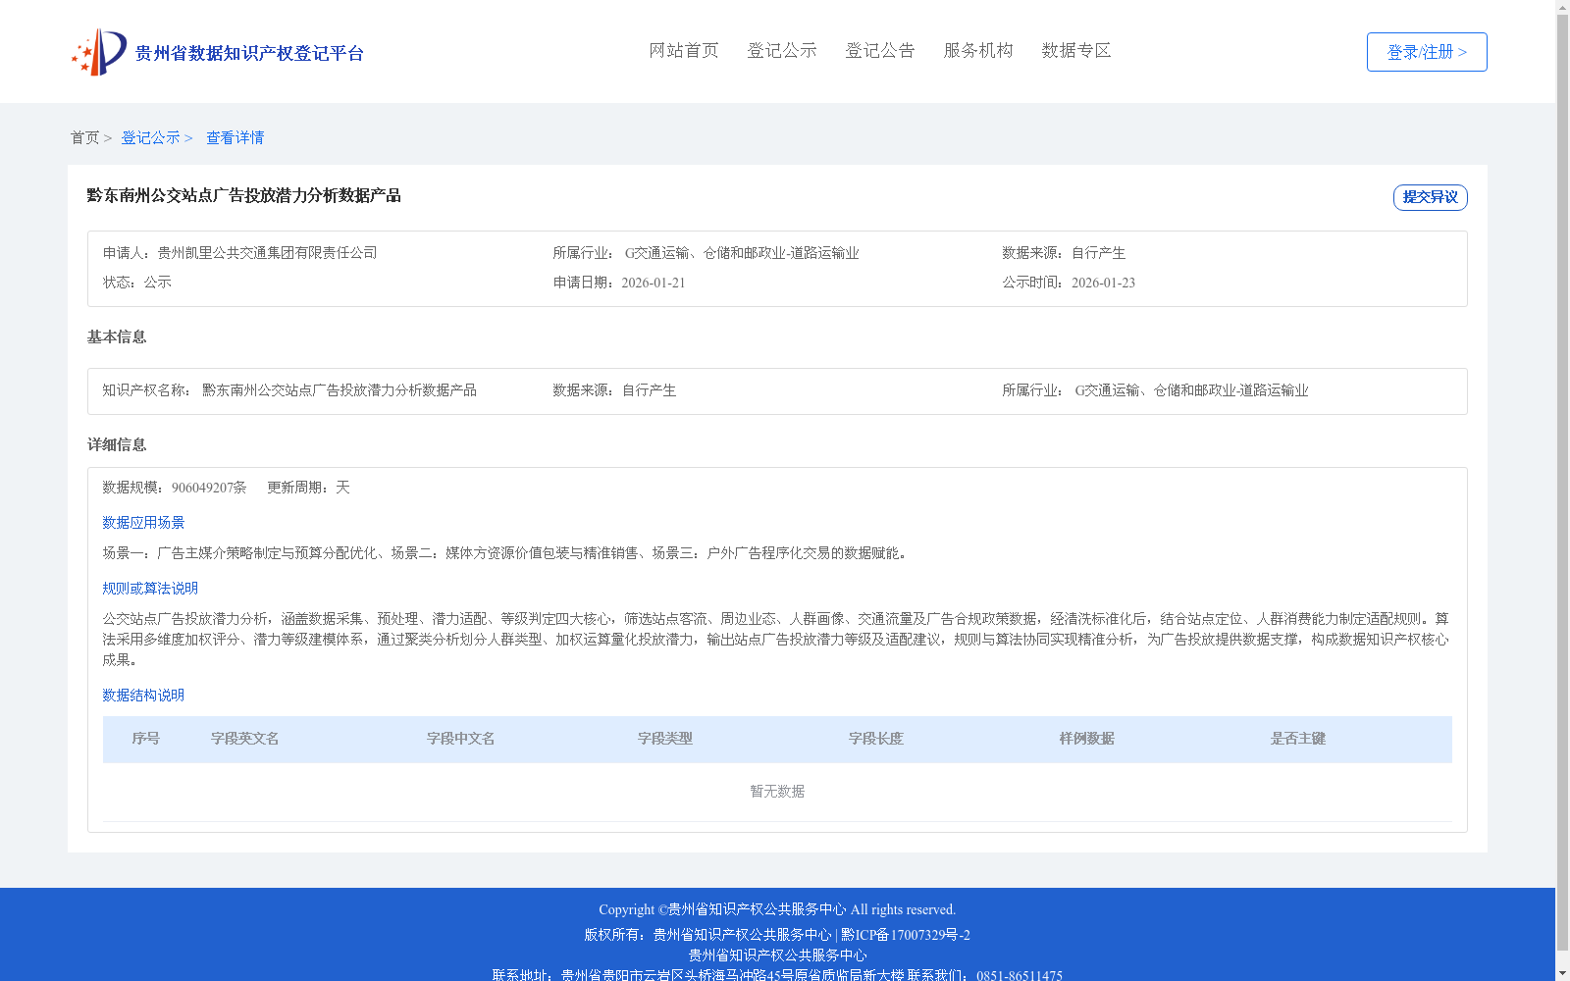Click the 暂无数据 empty table message
1570x981 pixels.
pyautogui.click(x=777, y=792)
